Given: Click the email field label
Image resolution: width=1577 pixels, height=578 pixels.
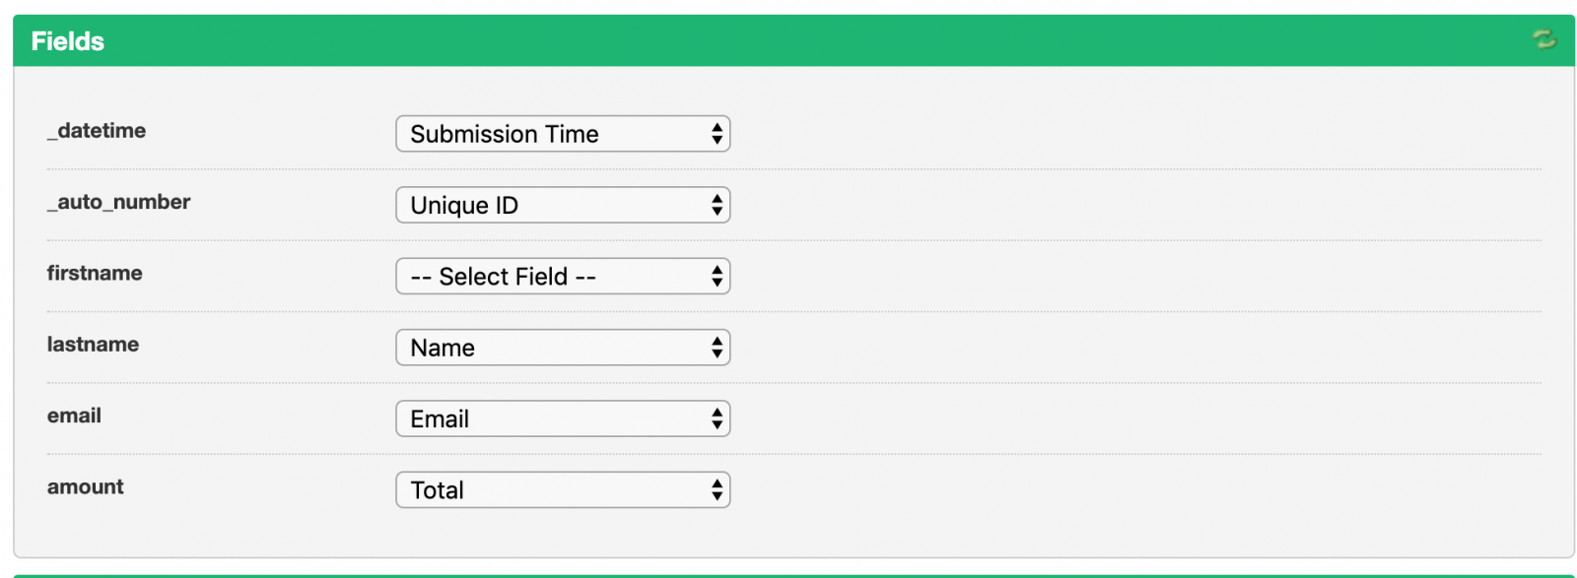Looking at the screenshot, I should pos(74,416).
